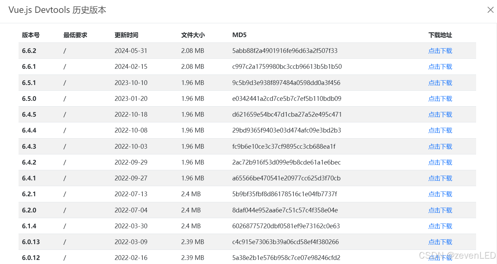Click the date 2024-02-15
Image resolution: width=497 pixels, height=264 pixels.
coord(131,67)
